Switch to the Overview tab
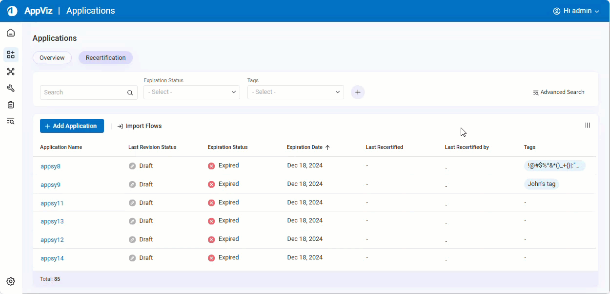This screenshot has width=610, height=294. [52, 57]
